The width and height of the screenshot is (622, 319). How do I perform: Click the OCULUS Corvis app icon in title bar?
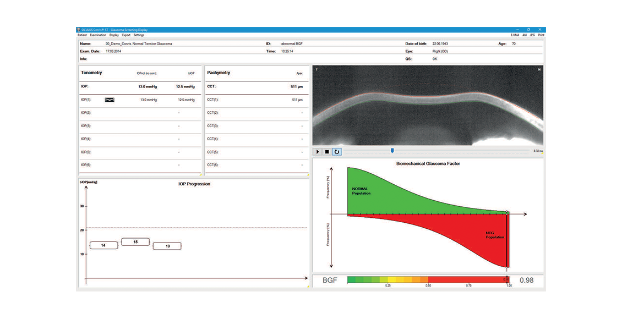point(79,30)
